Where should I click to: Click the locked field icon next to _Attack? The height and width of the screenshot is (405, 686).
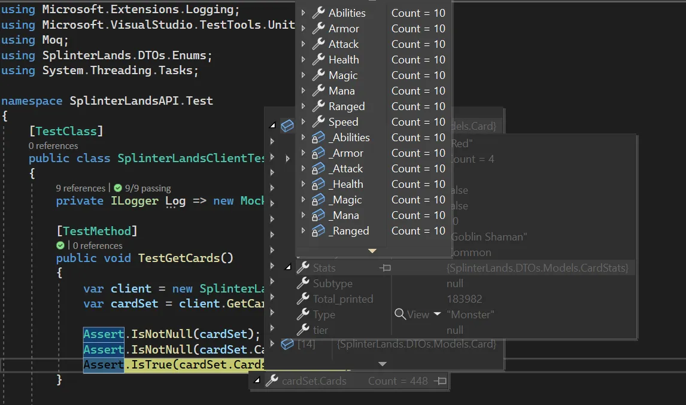pos(318,168)
